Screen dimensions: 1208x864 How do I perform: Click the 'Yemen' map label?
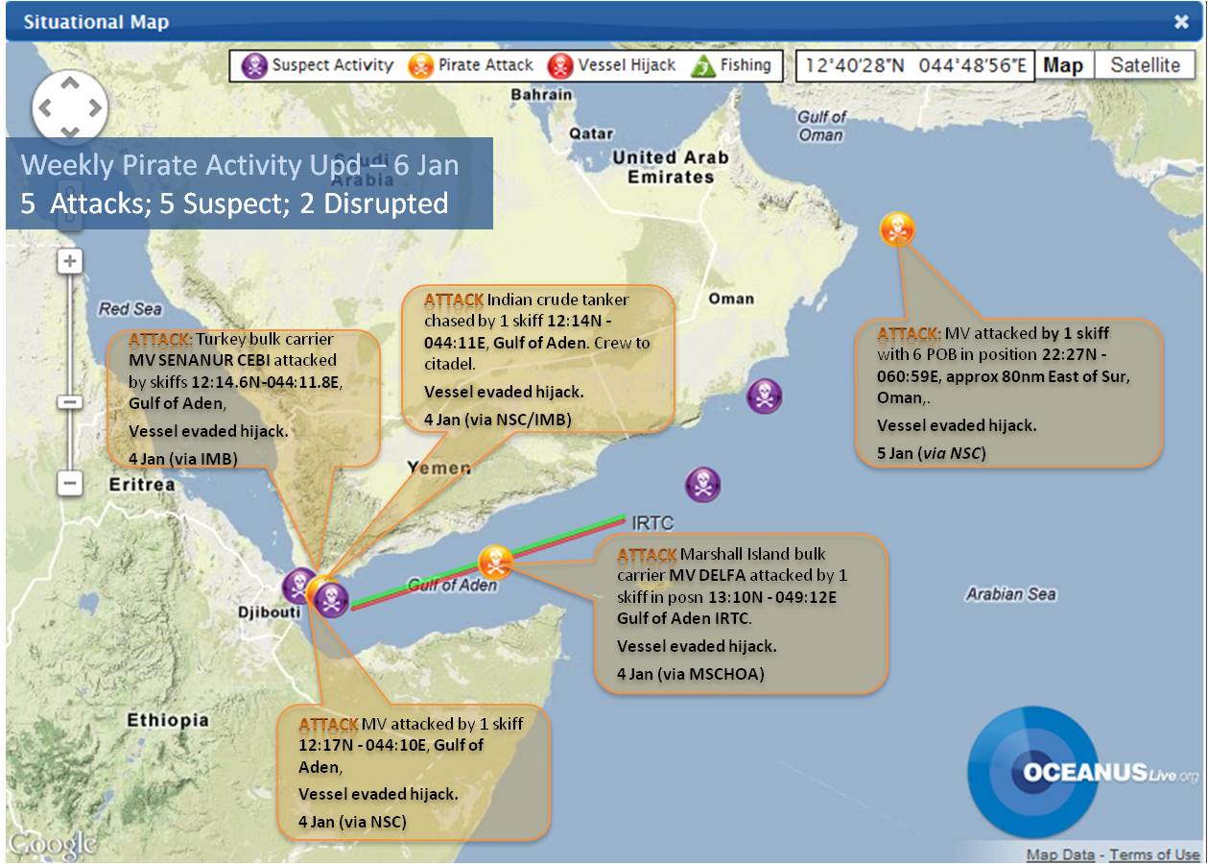(438, 468)
